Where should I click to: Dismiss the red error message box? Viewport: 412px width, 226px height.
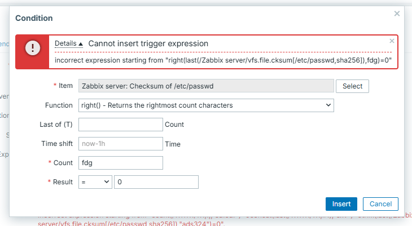click(392, 41)
